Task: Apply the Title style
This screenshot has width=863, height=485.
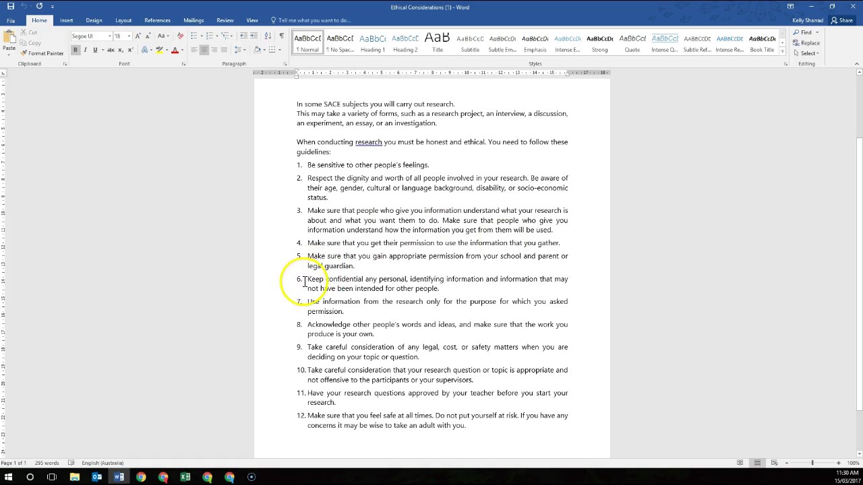Action: pyautogui.click(x=438, y=42)
